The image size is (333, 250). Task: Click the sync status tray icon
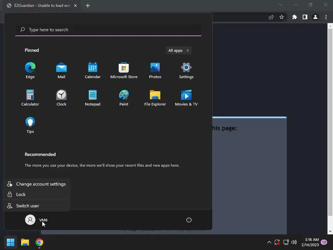(x=277, y=242)
